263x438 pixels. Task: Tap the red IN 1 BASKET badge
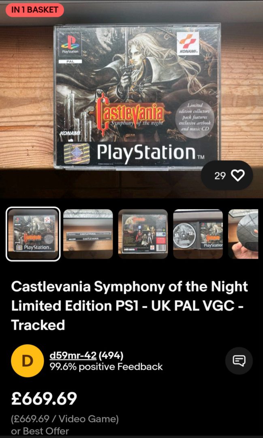[x=34, y=10]
